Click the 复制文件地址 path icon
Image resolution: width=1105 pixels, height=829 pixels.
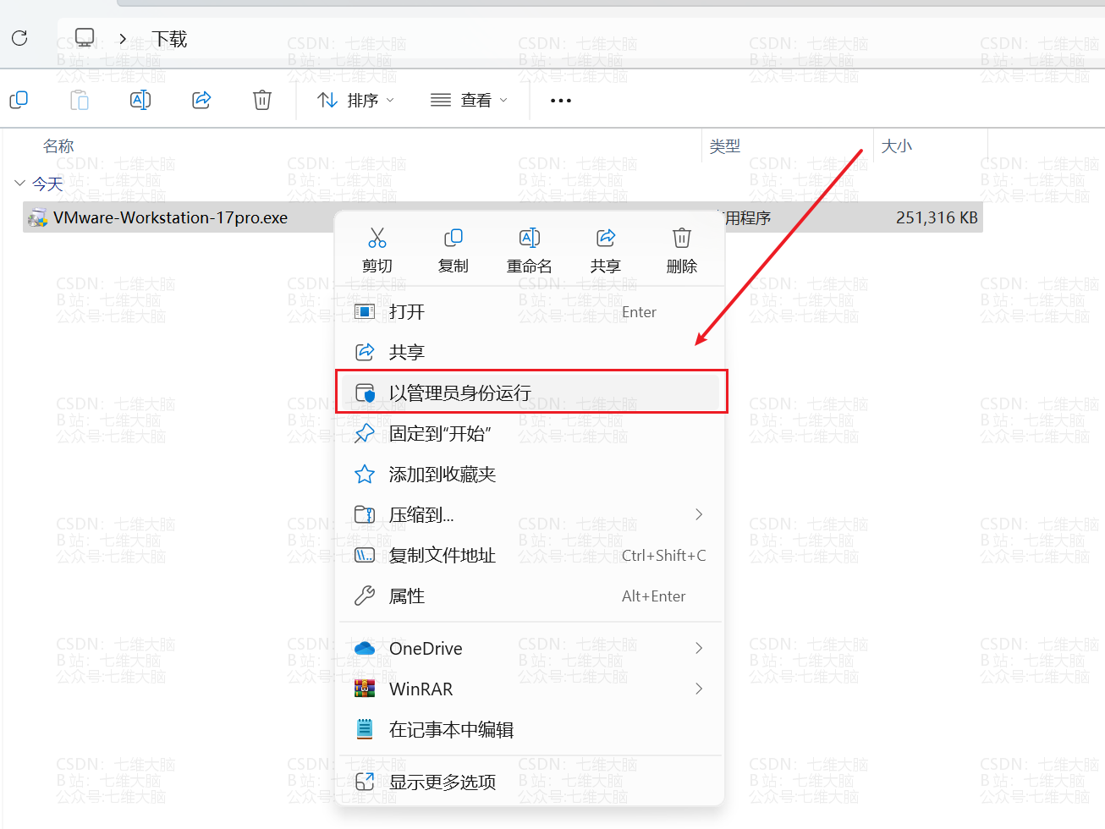[x=365, y=555]
